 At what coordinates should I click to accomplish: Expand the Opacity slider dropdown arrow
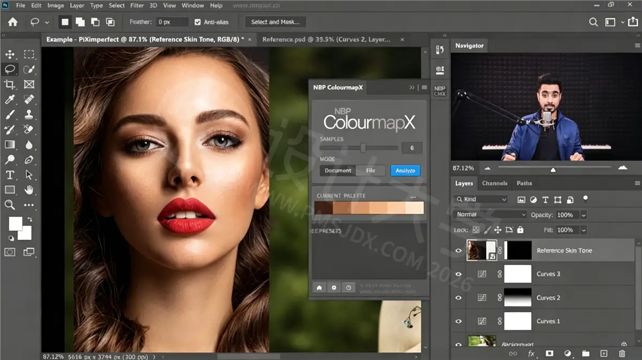[583, 215]
